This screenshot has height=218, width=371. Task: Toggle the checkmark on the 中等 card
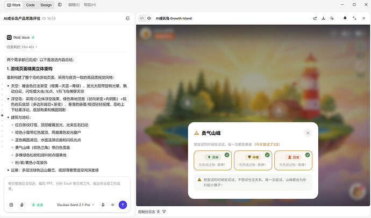pyautogui.click(x=267, y=155)
